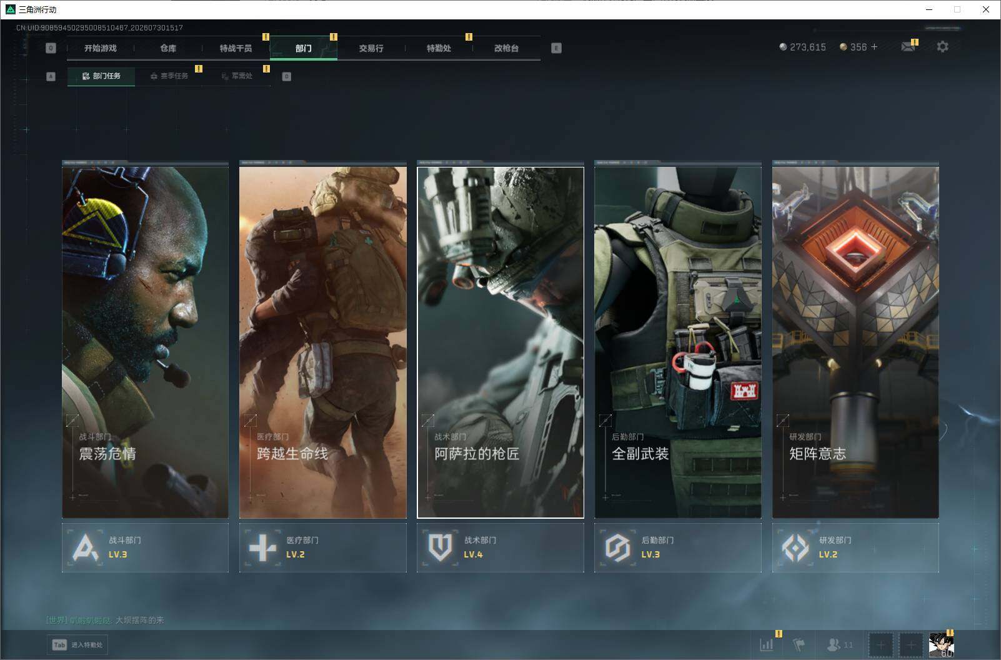Open the 特战干员 tab

click(236, 48)
